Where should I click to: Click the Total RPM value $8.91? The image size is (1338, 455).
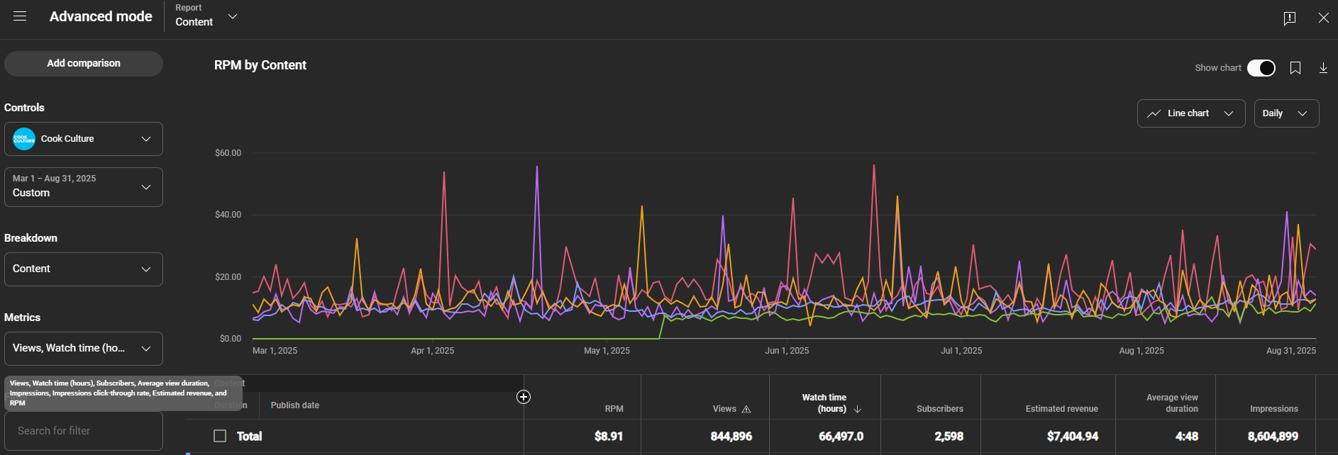point(609,437)
